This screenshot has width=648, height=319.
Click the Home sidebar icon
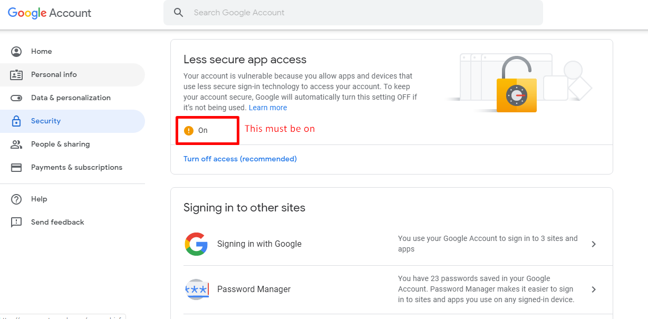click(x=16, y=52)
